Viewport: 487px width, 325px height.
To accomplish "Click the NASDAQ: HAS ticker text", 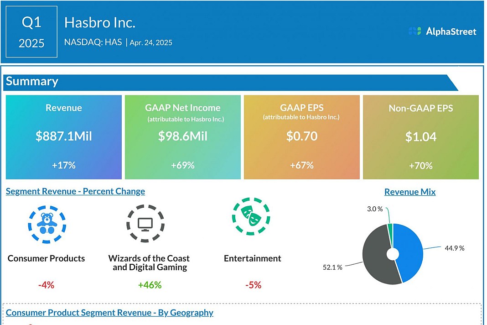I will tap(93, 42).
